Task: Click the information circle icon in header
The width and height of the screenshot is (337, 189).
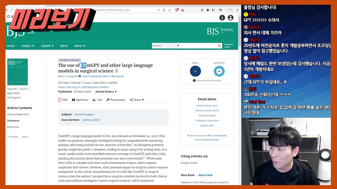Action: 222,17
